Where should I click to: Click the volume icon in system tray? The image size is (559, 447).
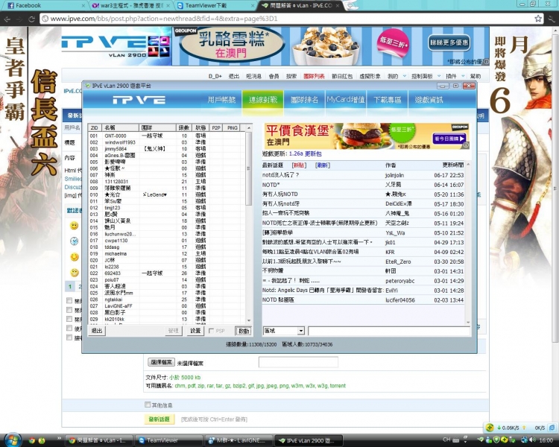(x=533, y=440)
